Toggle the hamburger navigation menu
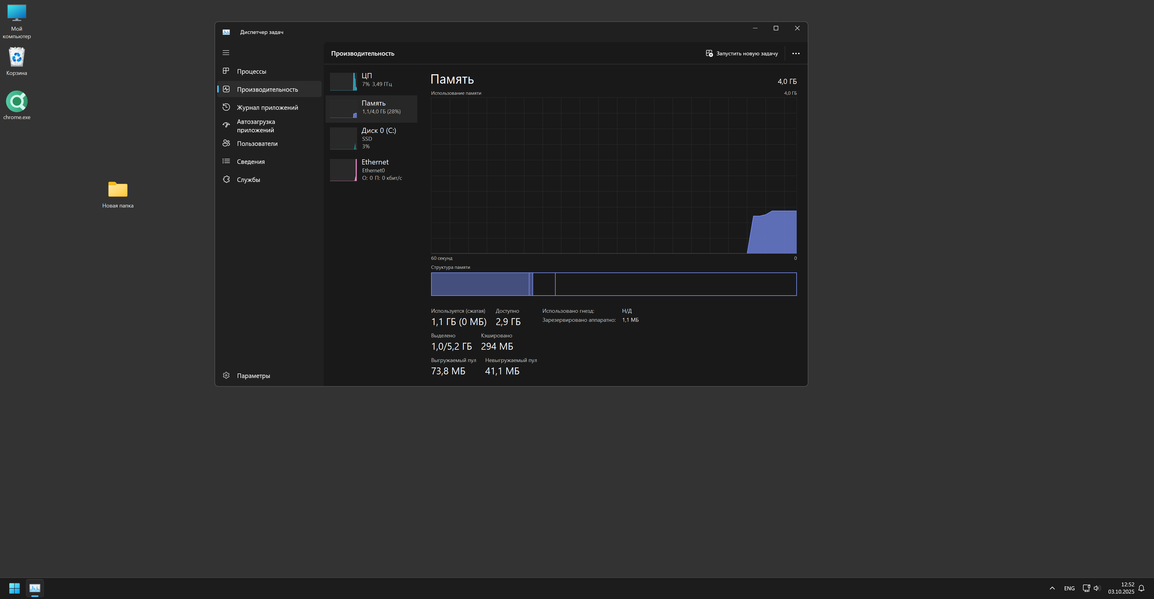Viewport: 1154px width, 599px height. coord(226,53)
